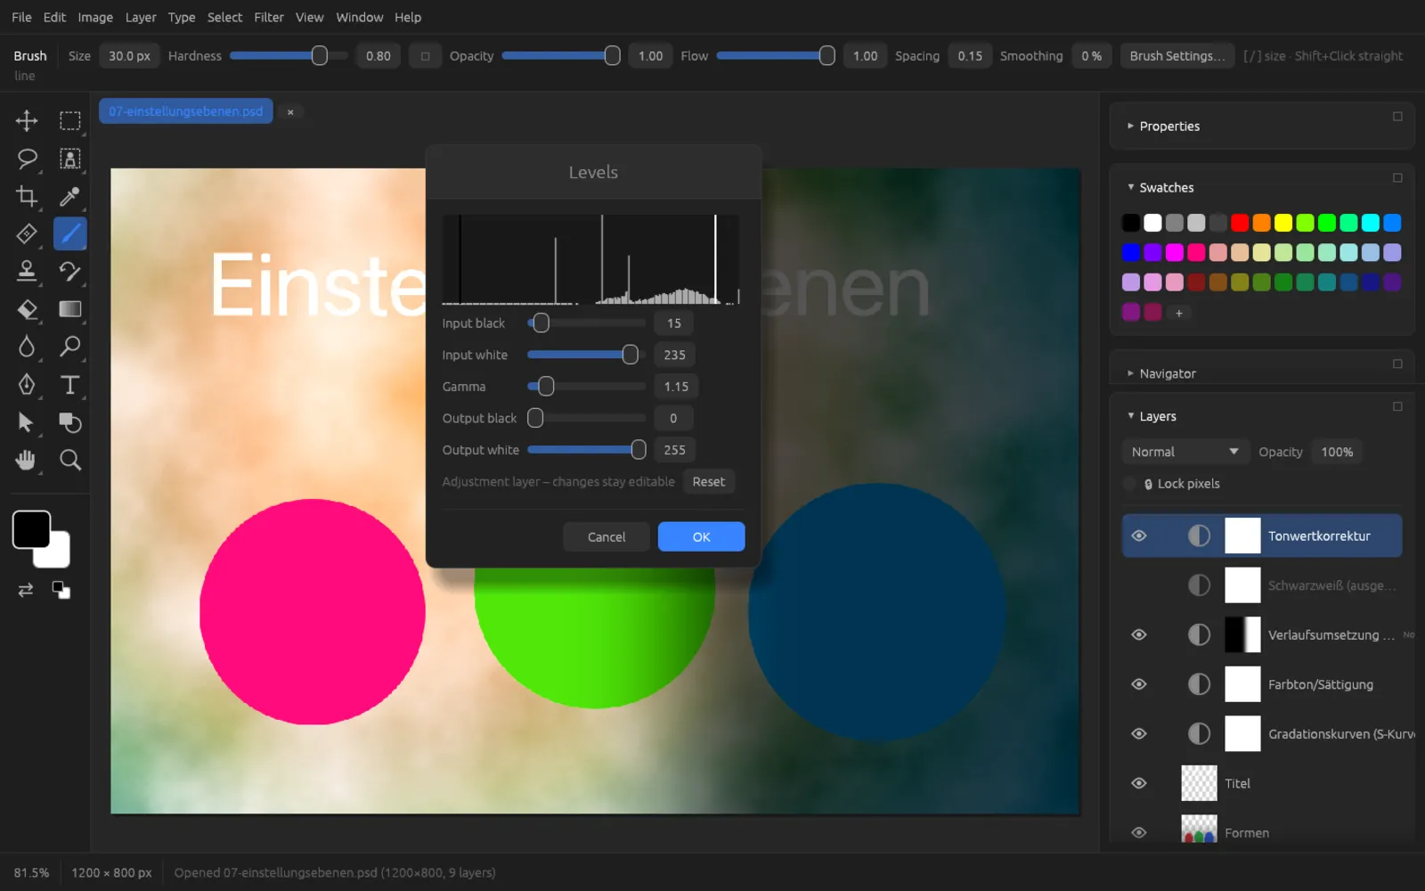Viewport: 1425px width, 891px height.
Task: Hide the Tonwertkorrektur layer
Action: tap(1139, 535)
